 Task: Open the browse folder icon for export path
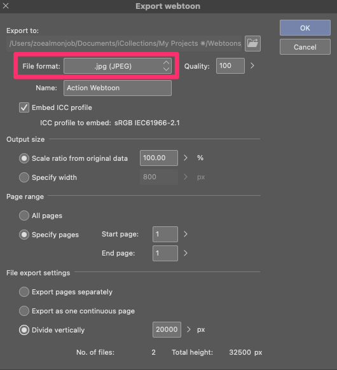pos(252,43)
